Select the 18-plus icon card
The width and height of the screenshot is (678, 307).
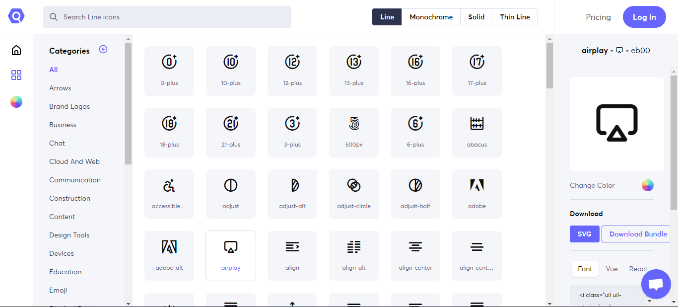pyautogui.click(x=169, y=133)
